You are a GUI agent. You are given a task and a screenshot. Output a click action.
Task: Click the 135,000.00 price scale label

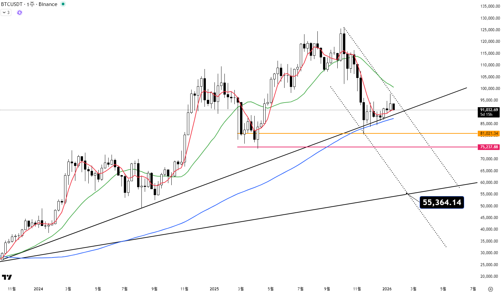point(490,6)
